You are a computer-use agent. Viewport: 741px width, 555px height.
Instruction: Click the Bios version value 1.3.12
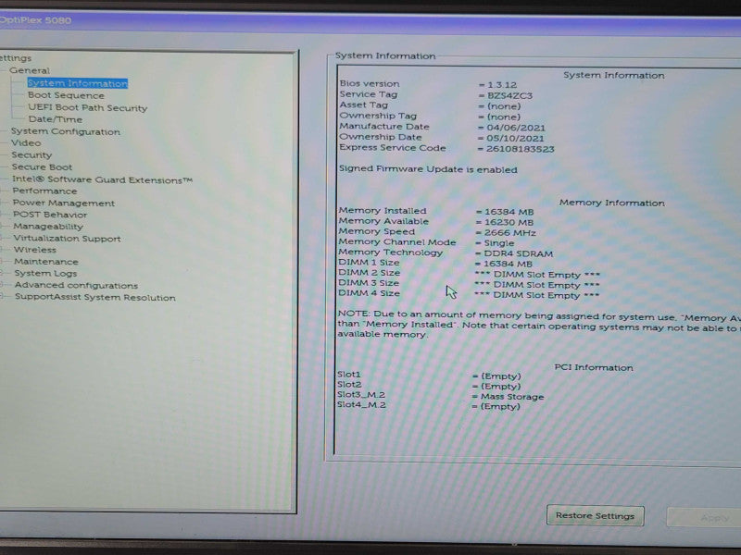pos(502,85)
